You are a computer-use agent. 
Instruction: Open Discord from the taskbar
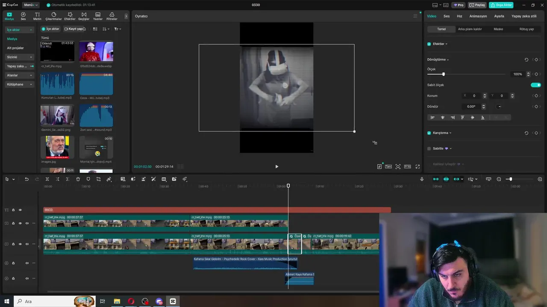(159, 301)
